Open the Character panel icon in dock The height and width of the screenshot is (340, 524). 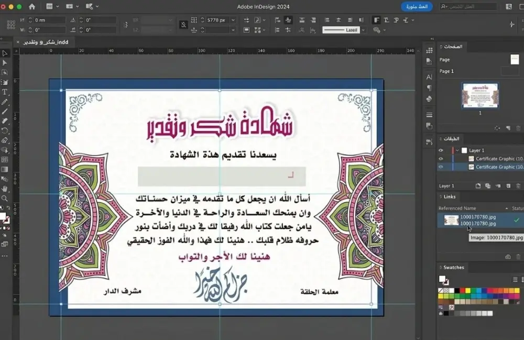[x=430, y=77]
